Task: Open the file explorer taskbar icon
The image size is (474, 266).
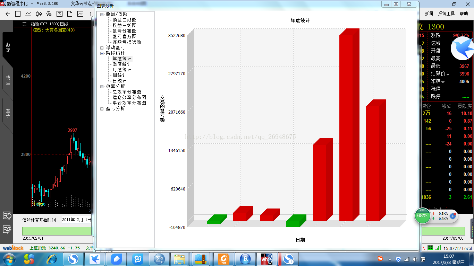Action: (179, 259)
